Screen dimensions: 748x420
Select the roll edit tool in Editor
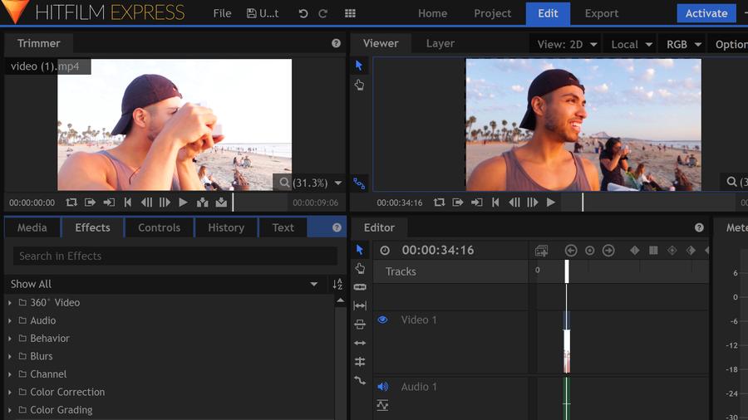click(360, 362)
